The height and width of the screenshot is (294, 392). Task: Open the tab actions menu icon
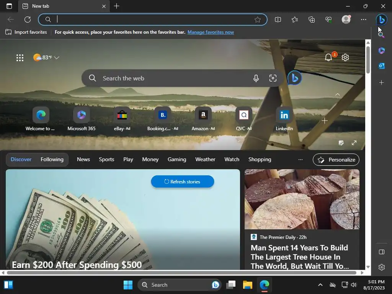click(9, 6)
